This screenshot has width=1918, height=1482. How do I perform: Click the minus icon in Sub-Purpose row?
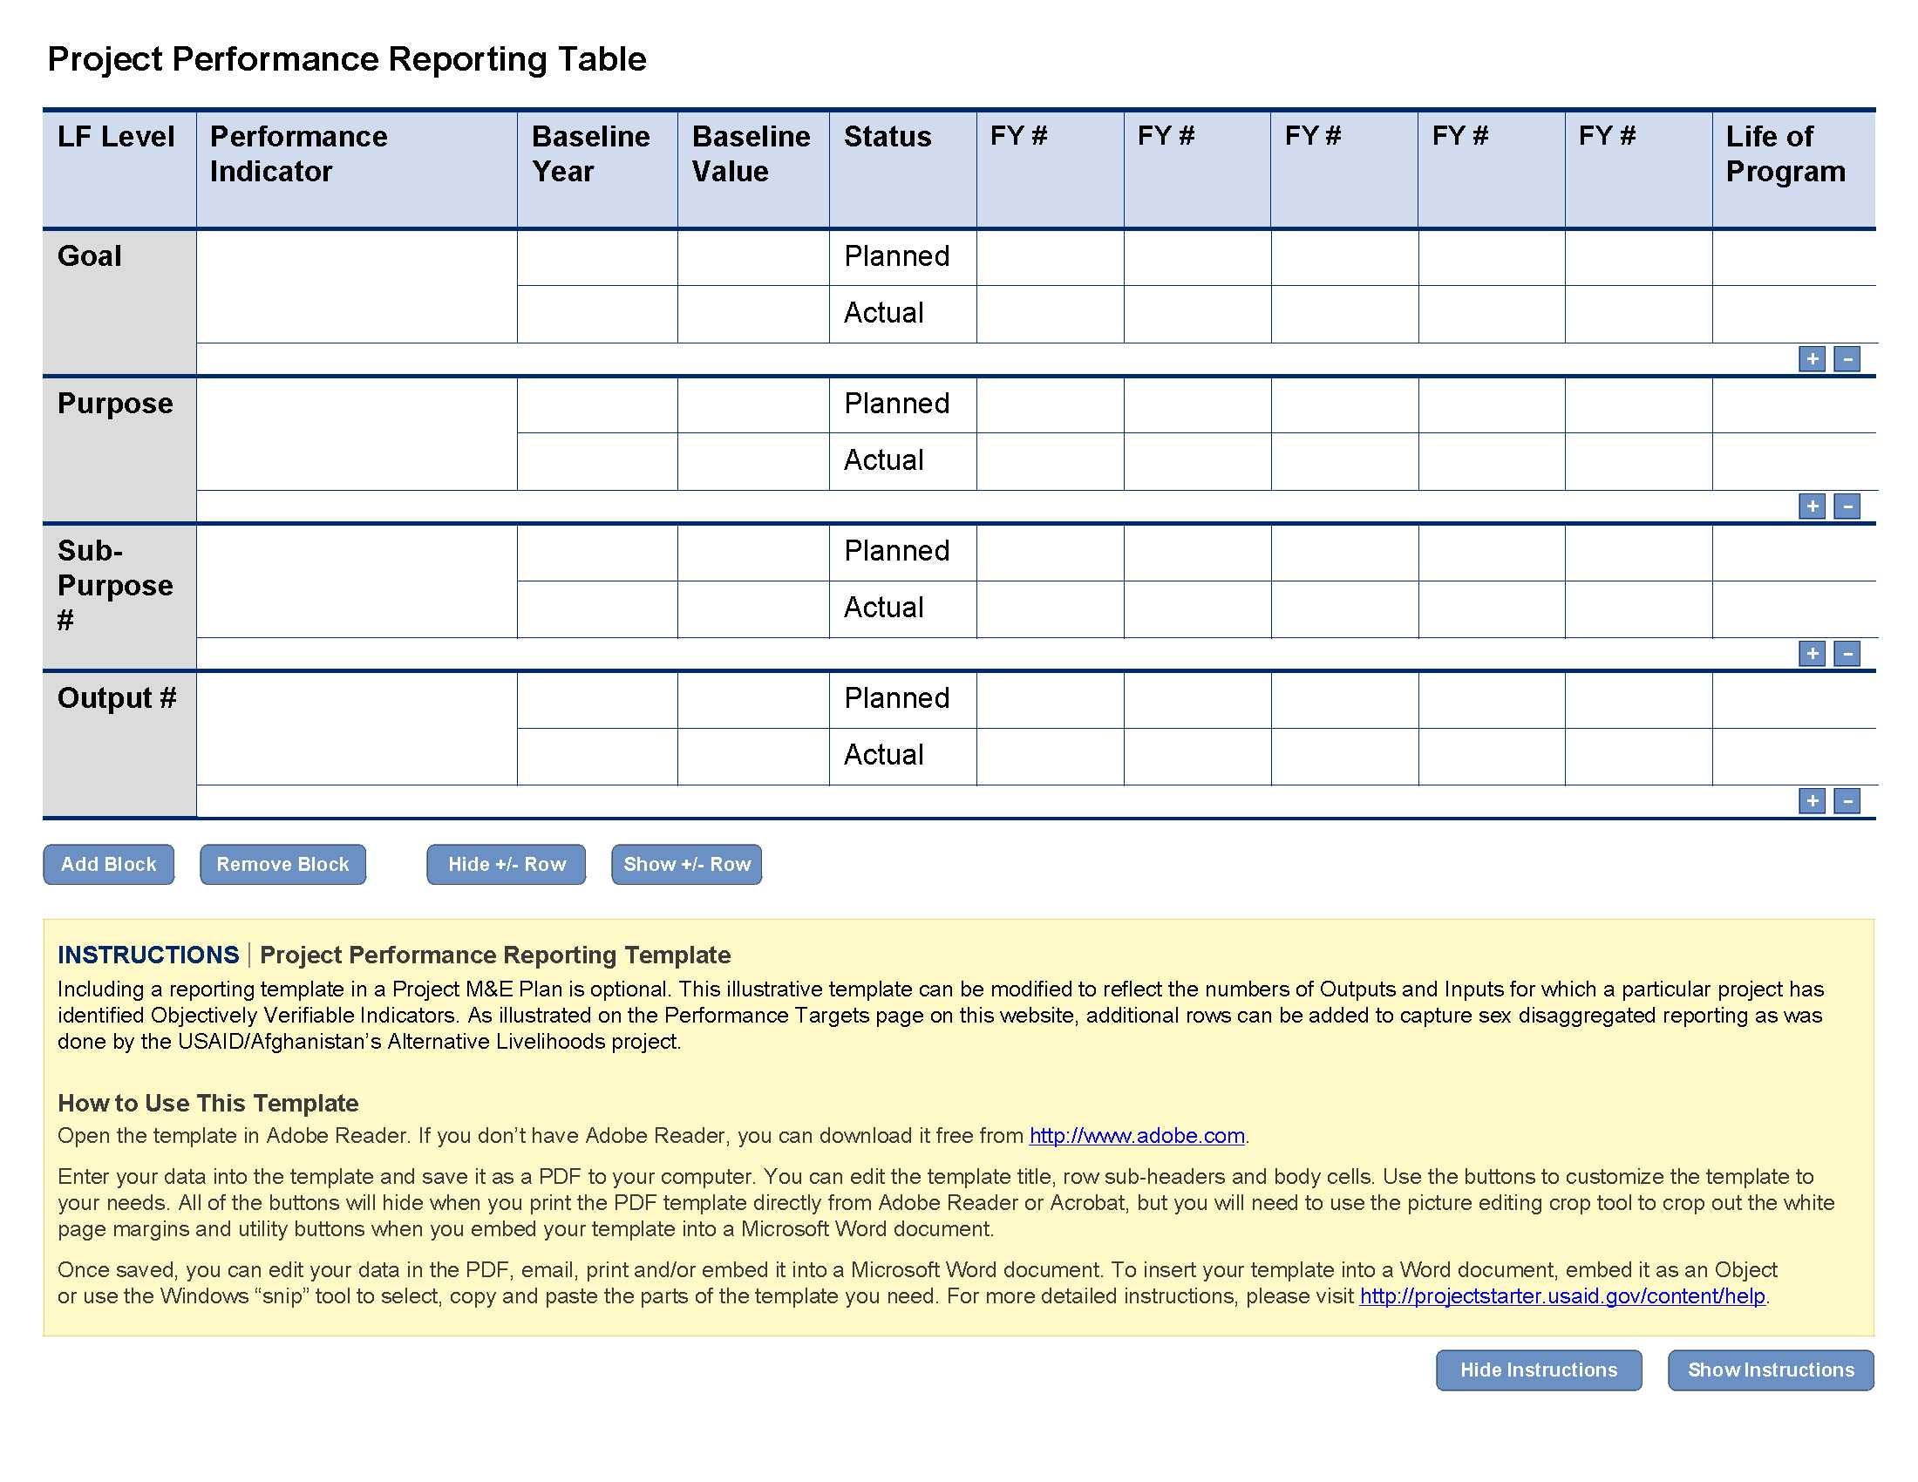coord(1847,654)
